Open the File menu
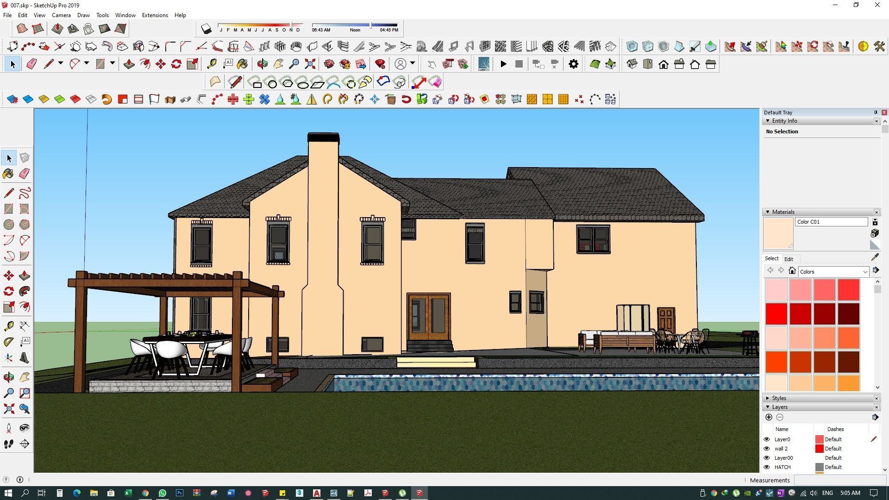 pos(7,15)
